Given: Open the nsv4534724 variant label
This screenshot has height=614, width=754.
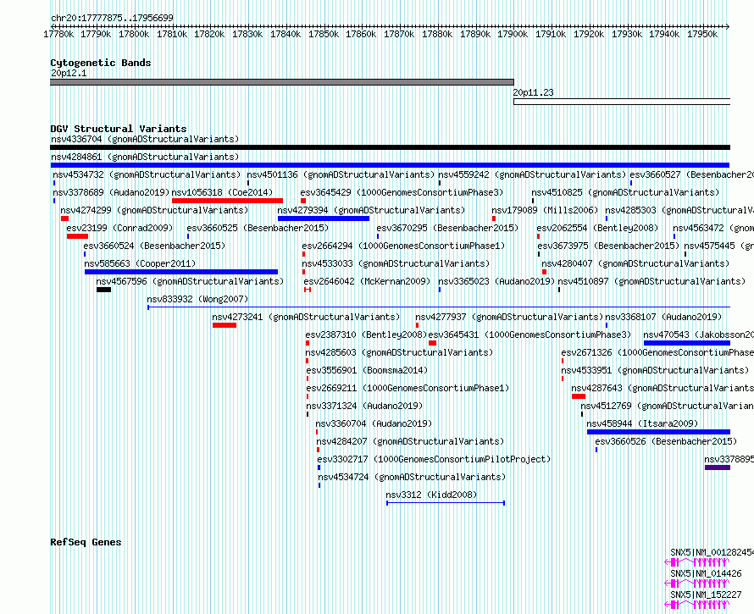Looking at the screenshot, I should click(x=412, y=477).
